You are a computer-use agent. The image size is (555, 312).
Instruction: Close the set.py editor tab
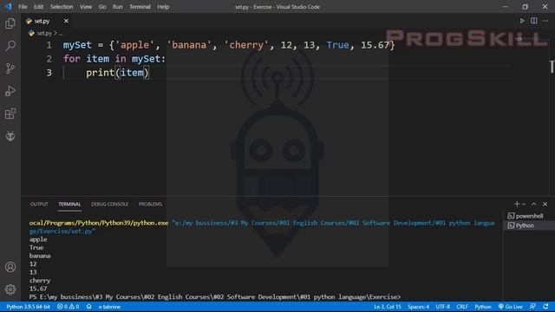coord(66,21)
